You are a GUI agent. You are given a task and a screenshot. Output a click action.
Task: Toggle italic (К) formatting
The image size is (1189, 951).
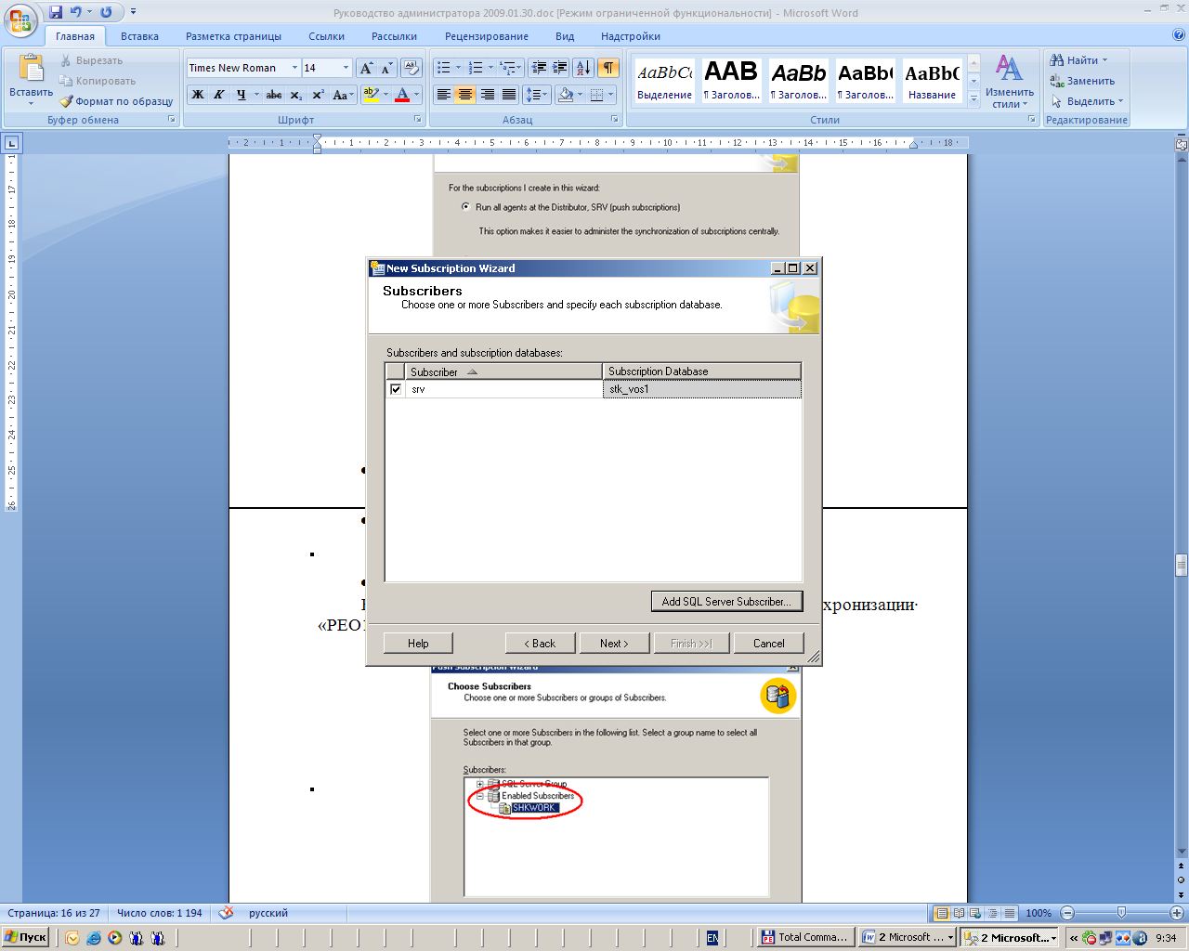click(219, 95)
